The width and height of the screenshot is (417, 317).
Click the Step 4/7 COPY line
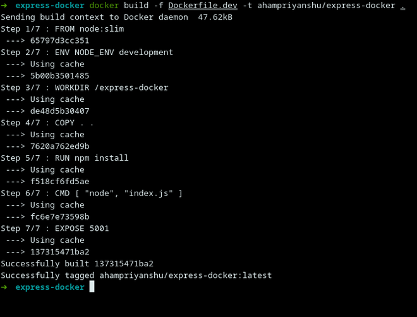(47, 123)
